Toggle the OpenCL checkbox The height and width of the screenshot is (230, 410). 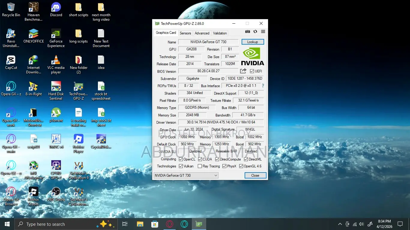click(x=181, y=159)
